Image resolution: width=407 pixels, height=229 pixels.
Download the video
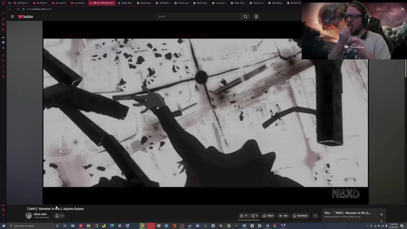coord(300,216)
